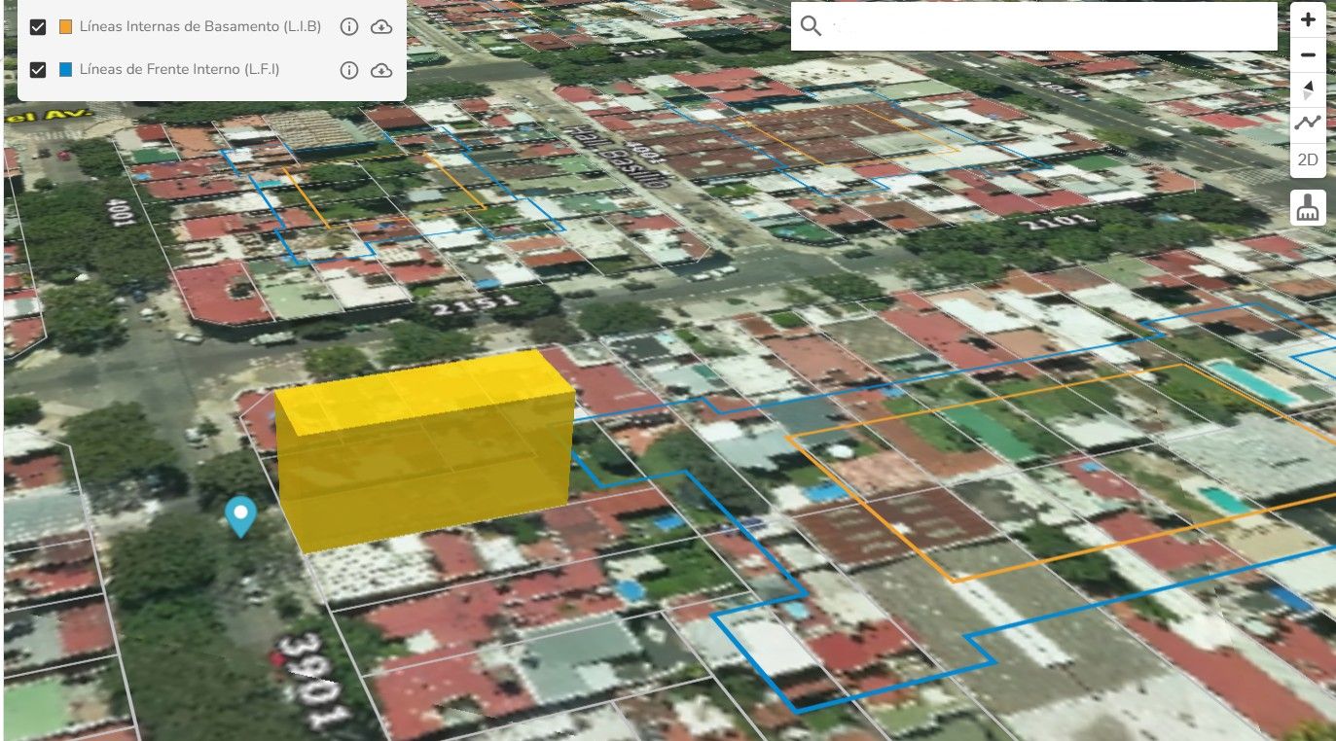Open info for Líneas Internas de Basamento
The height and width of the screenshot is (741, 1336).
click(x=349, y=27)
